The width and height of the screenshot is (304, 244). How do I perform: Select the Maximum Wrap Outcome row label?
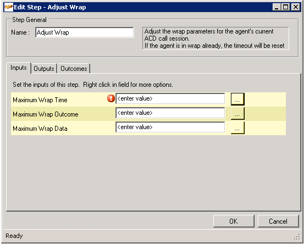46,114
